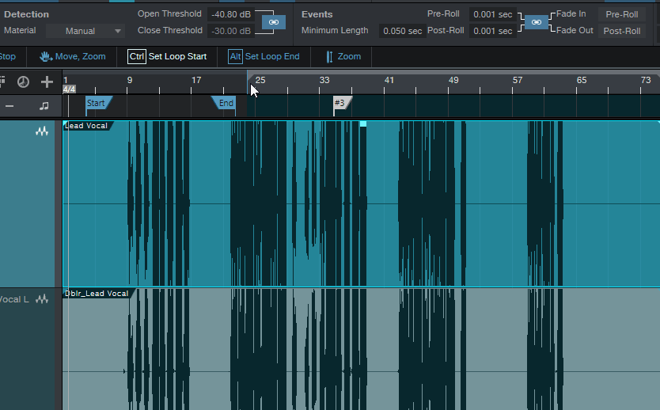Select the Fade In Pre-Roll button
This screenshot has width=660, height=410.
point(621,14)
